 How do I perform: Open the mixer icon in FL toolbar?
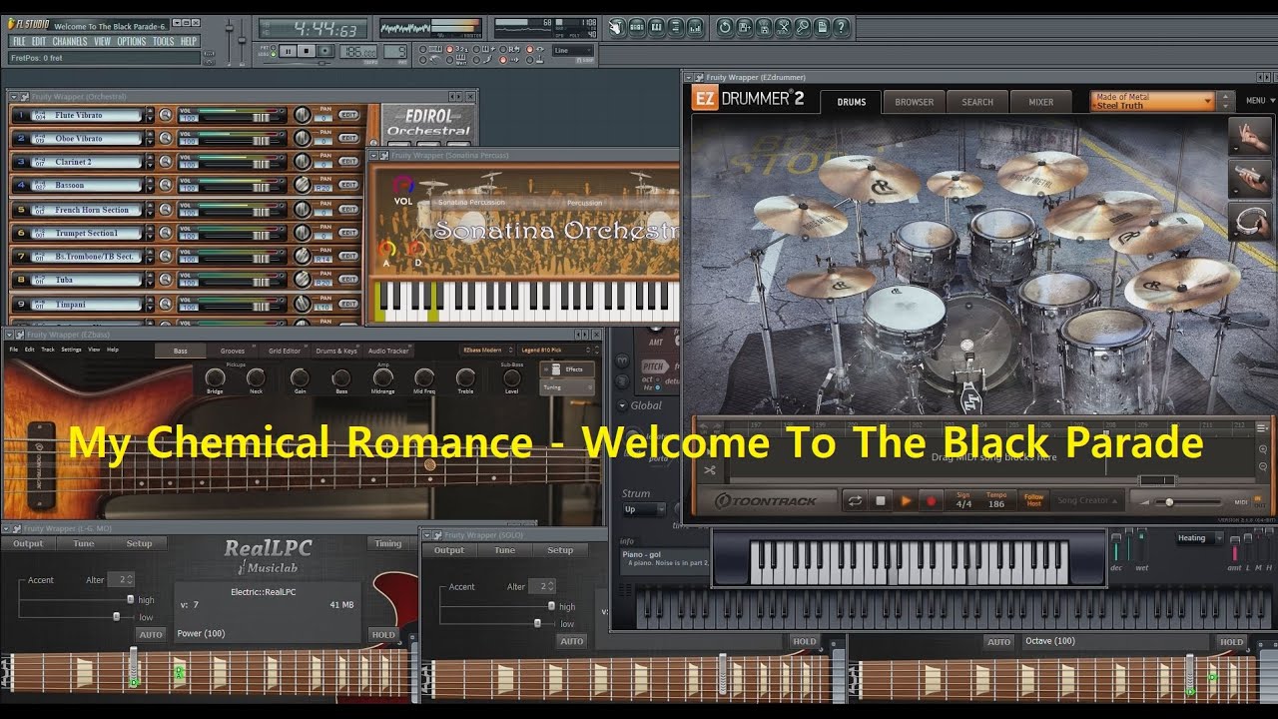(x=694, y=26)
